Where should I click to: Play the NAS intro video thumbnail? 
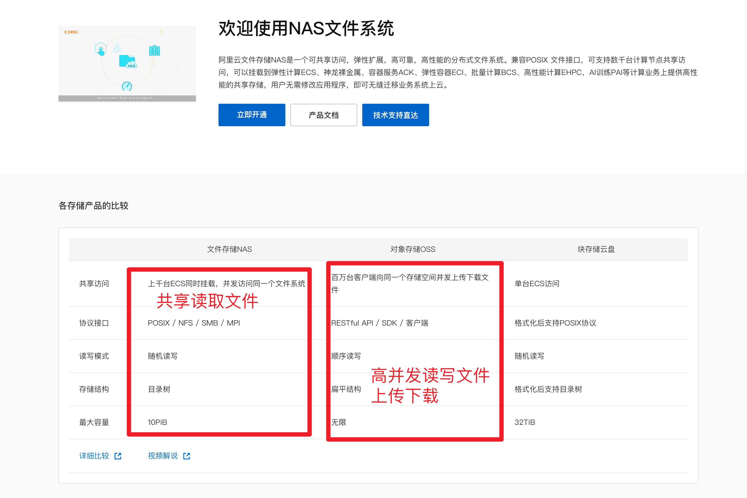coord(127,63)
